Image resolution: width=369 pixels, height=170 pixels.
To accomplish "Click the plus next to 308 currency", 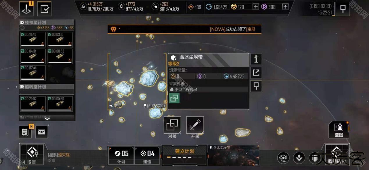I will click(x=285, y=7).
